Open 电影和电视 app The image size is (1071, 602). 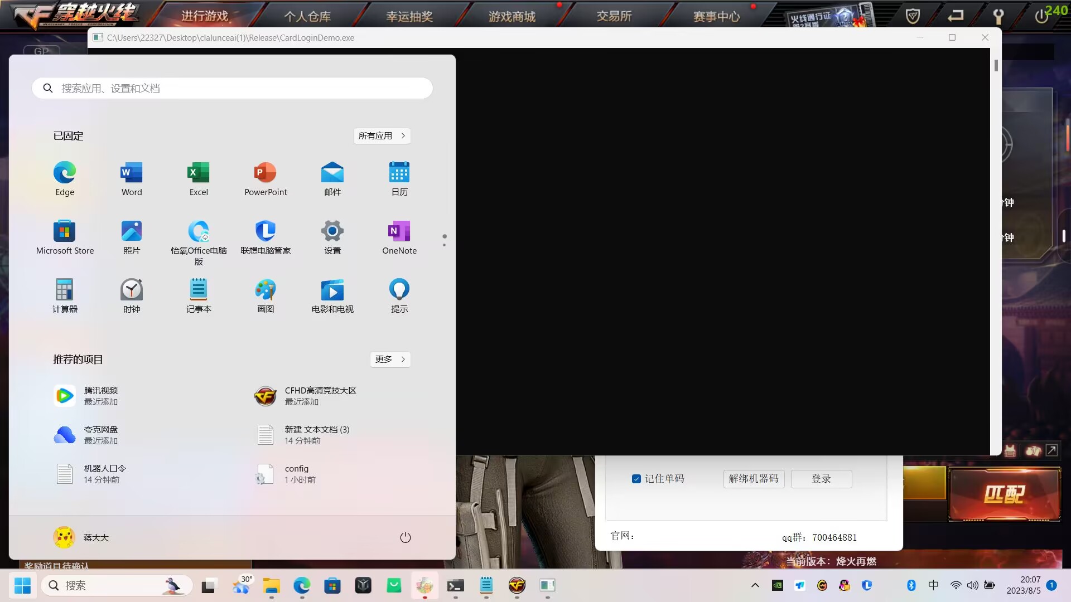pos(332,296)
